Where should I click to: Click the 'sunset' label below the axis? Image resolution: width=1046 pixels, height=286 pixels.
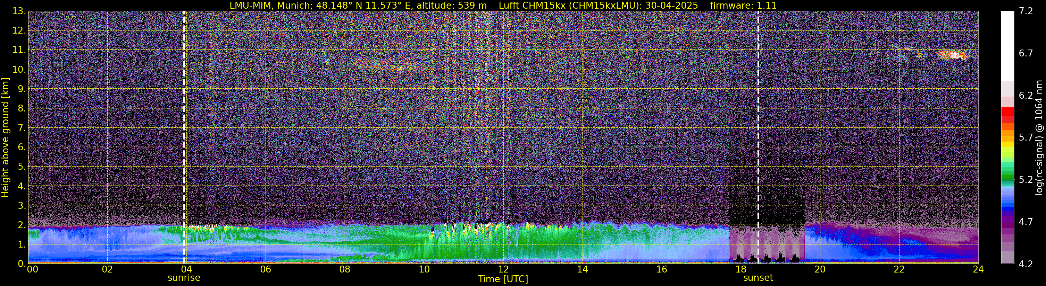click(x=758, y=278)
